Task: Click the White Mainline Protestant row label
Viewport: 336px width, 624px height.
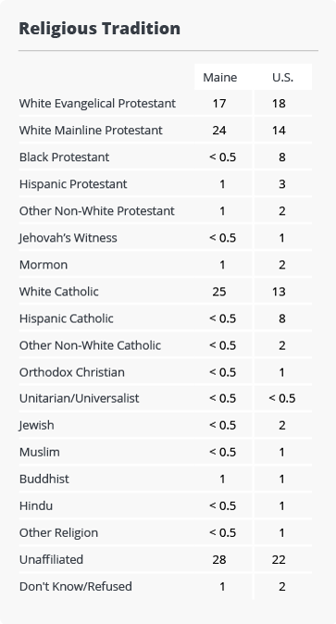Action: tap(91, 131)
